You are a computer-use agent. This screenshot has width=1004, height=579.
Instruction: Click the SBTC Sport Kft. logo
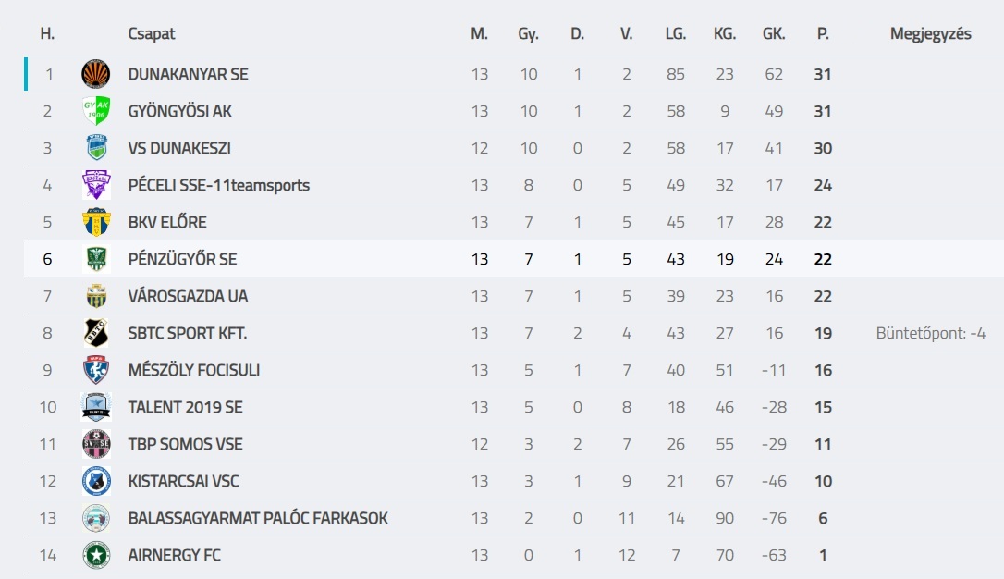(96, 333)
